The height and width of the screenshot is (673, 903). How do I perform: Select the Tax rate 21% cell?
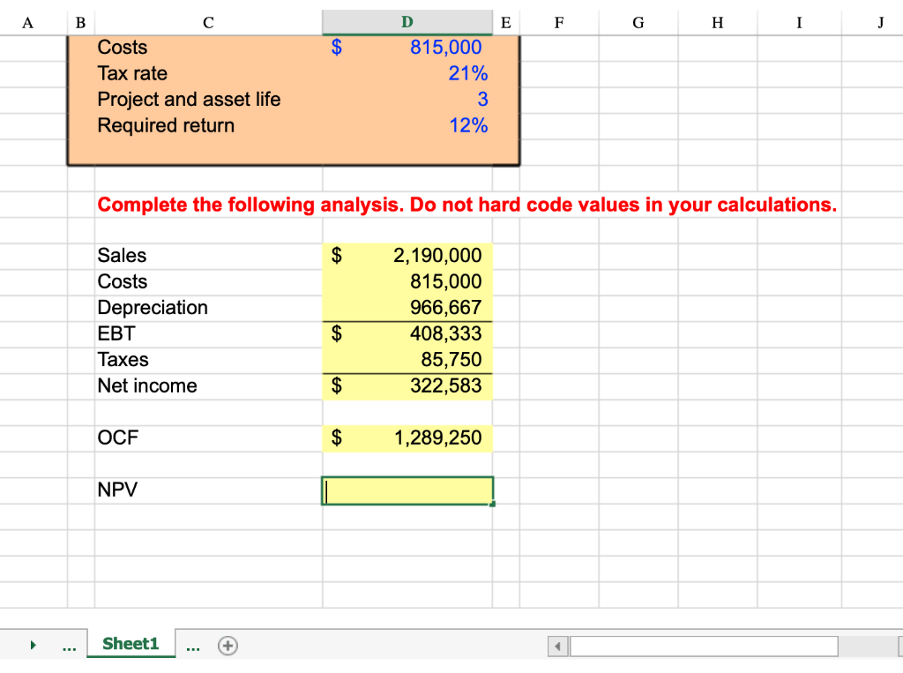(407, 73)
